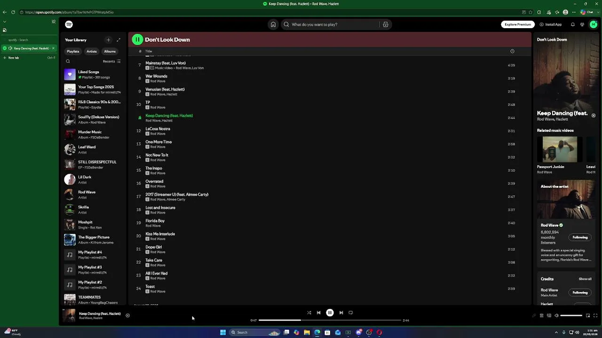This screenshot has width=602, height=338.
Task: Open Your Top Songs 2025 playlist
Action: [93, 90]
